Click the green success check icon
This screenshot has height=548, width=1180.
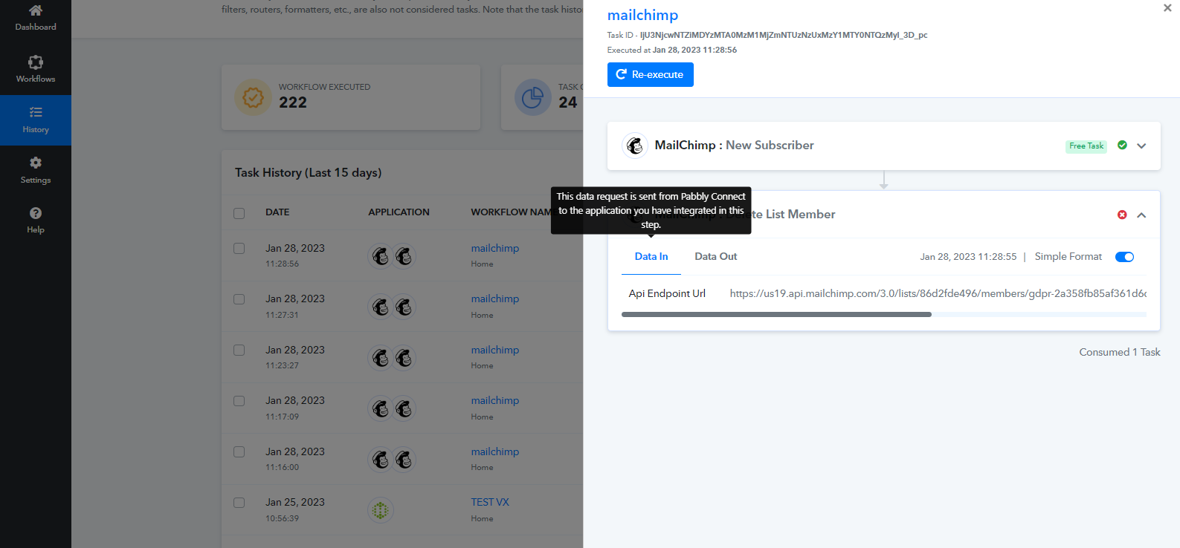1122,146
